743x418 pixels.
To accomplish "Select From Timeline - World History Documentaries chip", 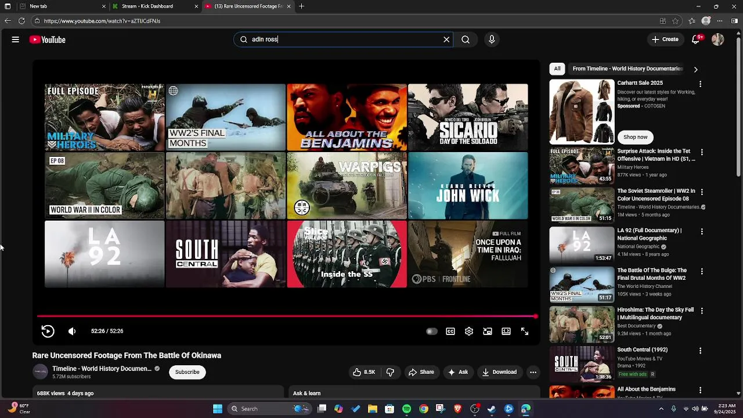I will (x=627, y=69).
